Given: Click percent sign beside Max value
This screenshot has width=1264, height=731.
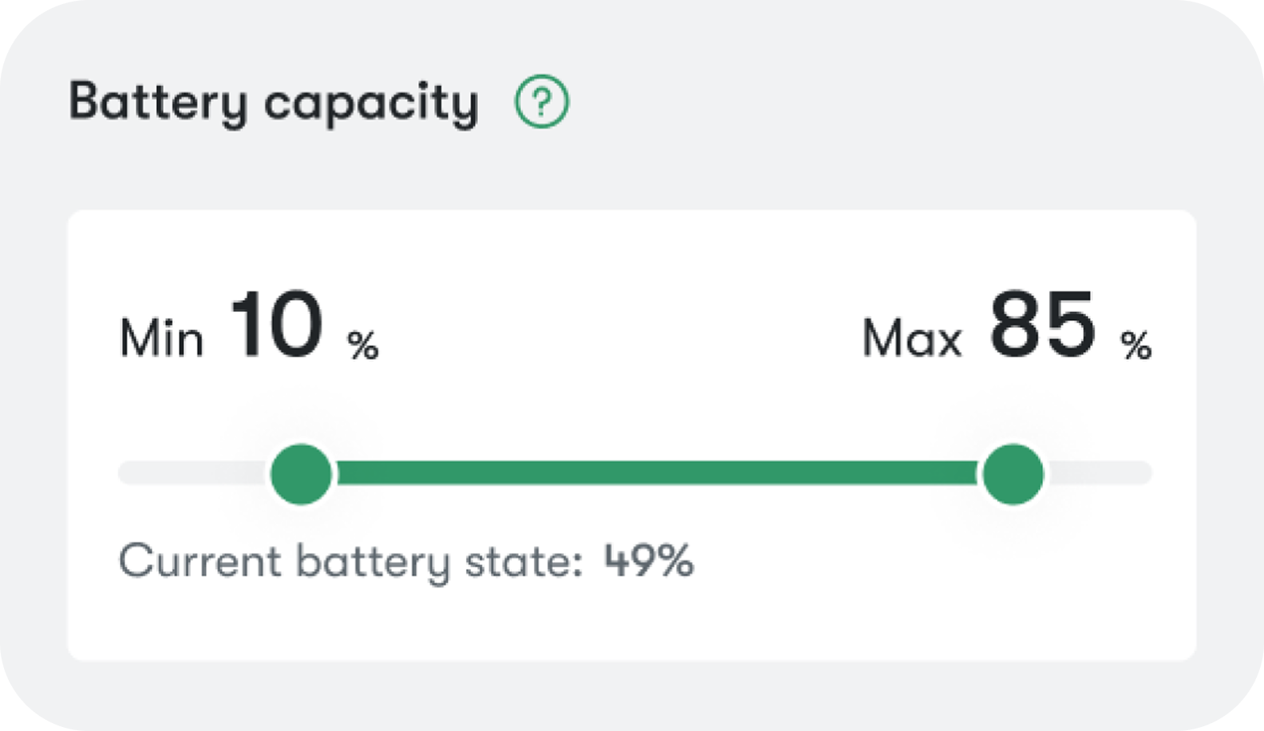Looking at the screenshot, I should 1136,346.
